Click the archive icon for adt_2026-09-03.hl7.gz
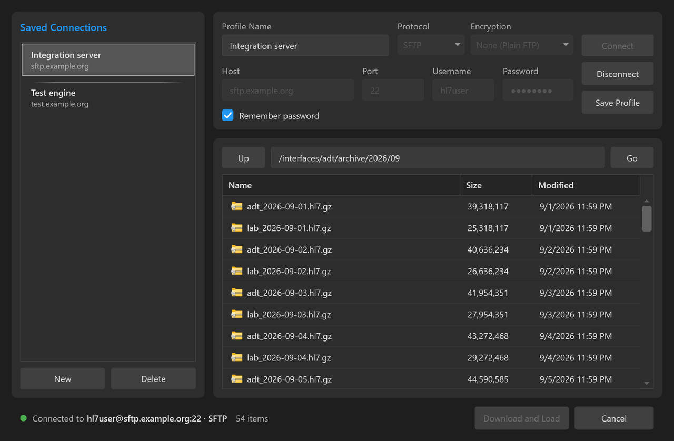The image size is (674, 441). pyautogui.click(x=236, y=293)
